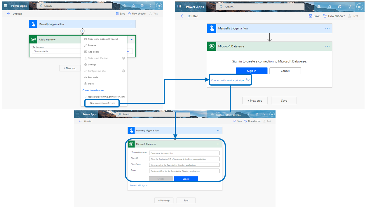The height and width of the screenshot is (210, 366).
Task: Select Peek code from the action menu
Action: (92, 77)
